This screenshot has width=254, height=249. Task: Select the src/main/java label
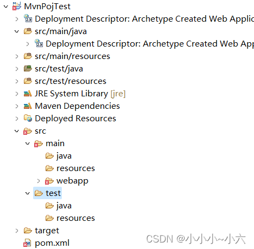point(61,31)
